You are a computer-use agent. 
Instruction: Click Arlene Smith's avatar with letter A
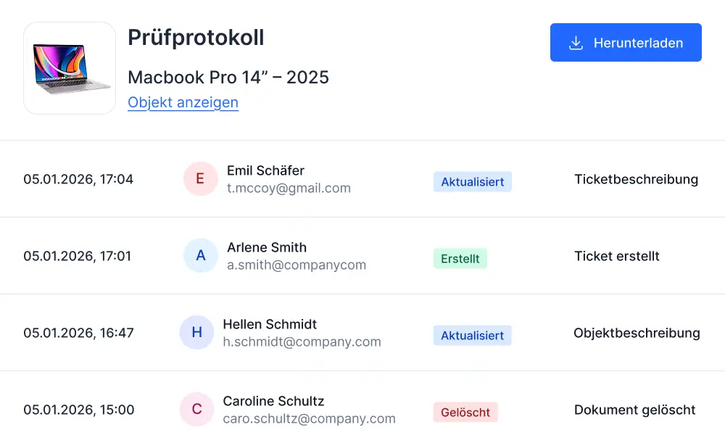click(x=201, y=256)
